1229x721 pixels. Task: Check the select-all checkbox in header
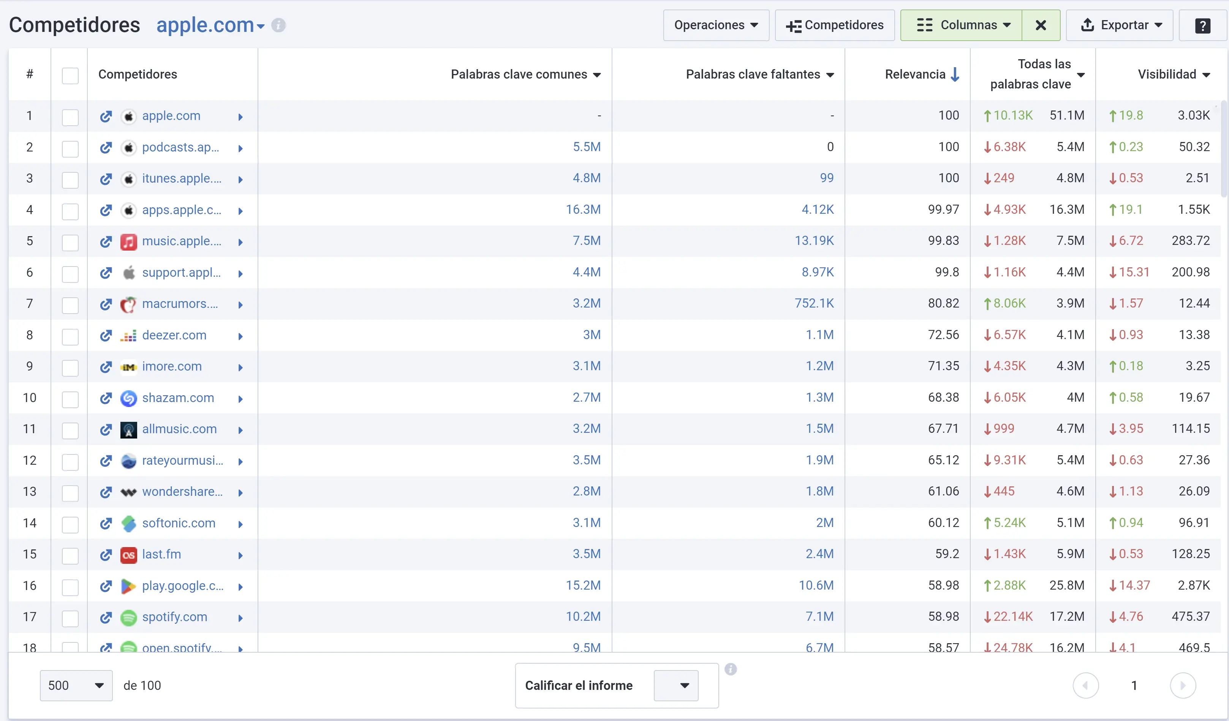(x=70, y=75)
